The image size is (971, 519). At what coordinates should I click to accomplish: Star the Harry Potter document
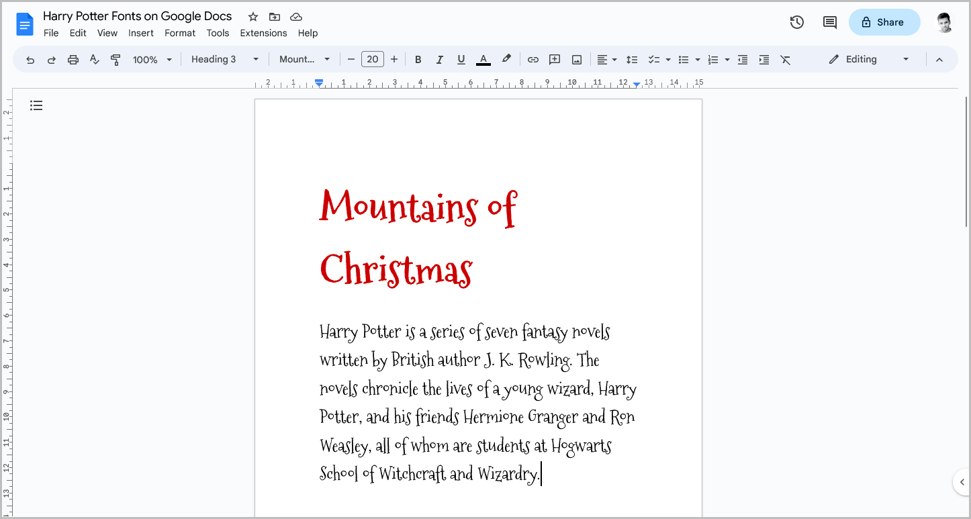click(252, 16)
